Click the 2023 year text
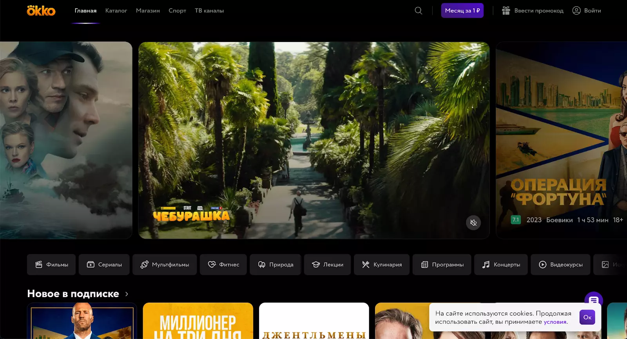 [534, 220]
